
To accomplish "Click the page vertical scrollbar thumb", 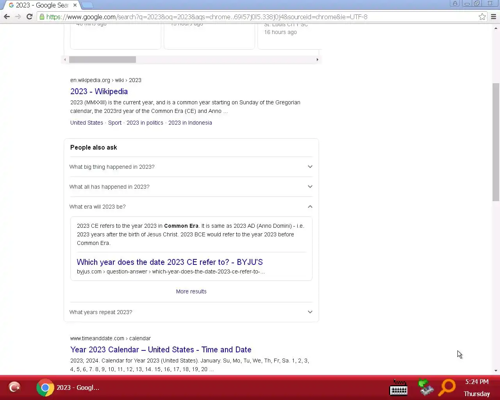I will click(x=496, y=142).
